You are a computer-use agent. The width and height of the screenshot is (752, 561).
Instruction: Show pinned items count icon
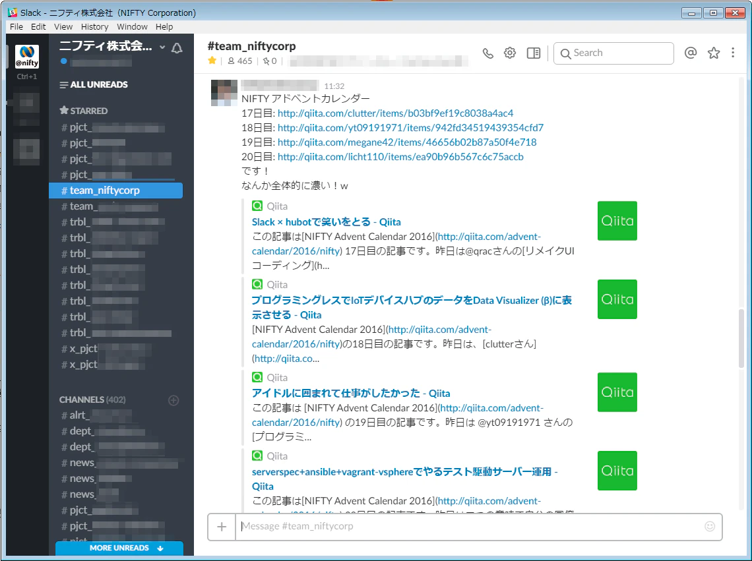point(270,61)
